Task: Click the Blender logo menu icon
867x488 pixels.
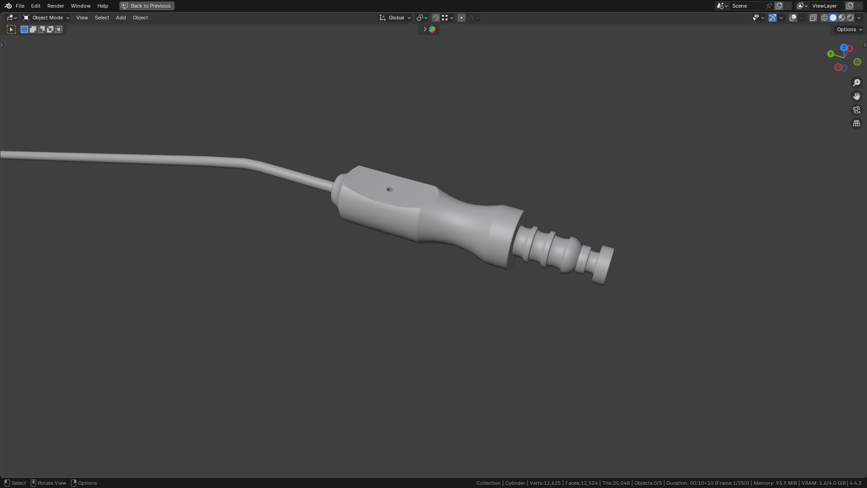Action: (8, 6)
